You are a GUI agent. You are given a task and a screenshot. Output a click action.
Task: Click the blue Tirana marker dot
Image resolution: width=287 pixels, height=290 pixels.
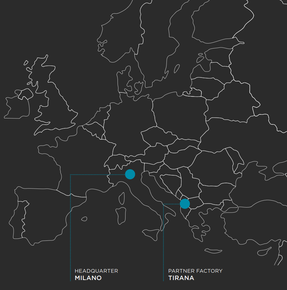click(185, 204)
